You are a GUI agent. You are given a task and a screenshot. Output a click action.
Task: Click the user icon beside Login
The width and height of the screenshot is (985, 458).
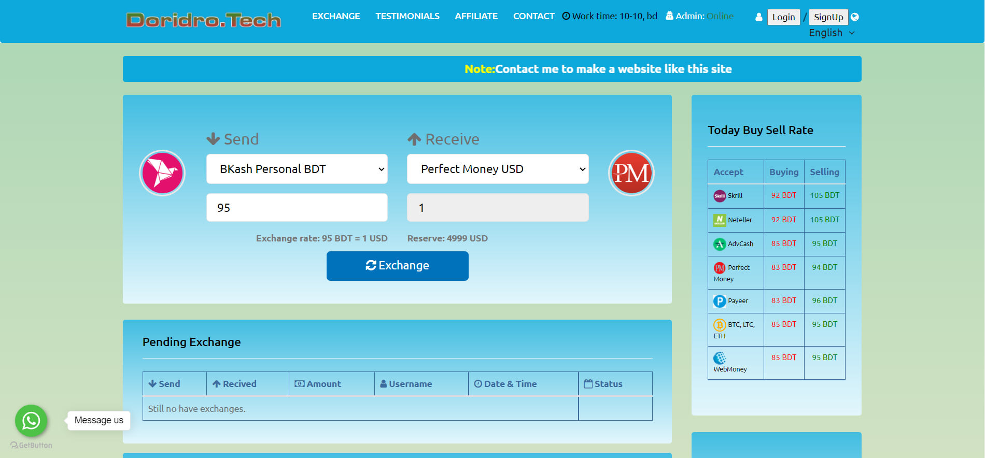click(x=759, y=17)
